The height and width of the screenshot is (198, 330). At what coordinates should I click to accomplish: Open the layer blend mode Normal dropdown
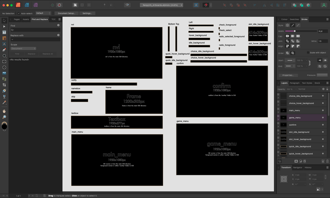308,89
